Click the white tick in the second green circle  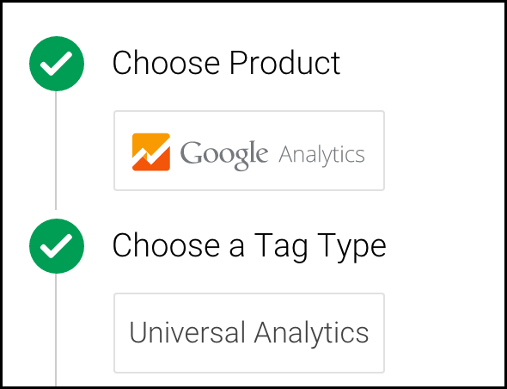(56, 245)
